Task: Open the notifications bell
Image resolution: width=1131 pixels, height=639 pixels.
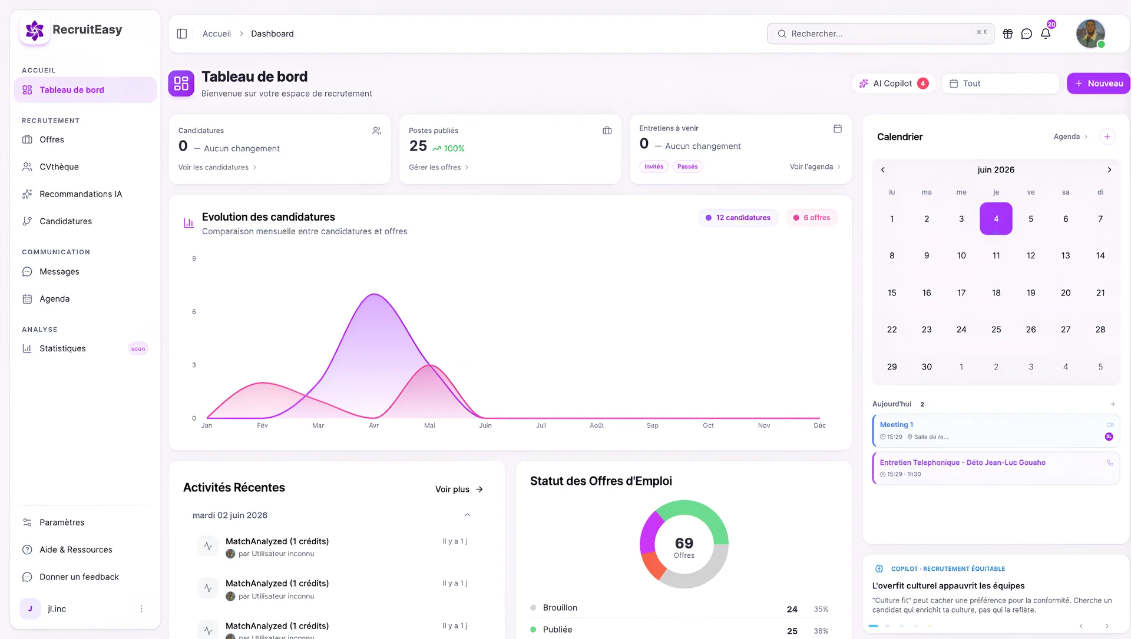Action: tap(1046, 34)
